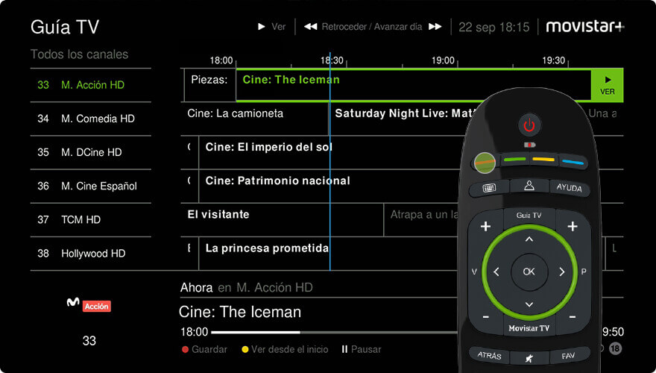Click the keyboard icon button on remote
The width and height of the screenshot is (656, 373).
[x=489, y=189]
